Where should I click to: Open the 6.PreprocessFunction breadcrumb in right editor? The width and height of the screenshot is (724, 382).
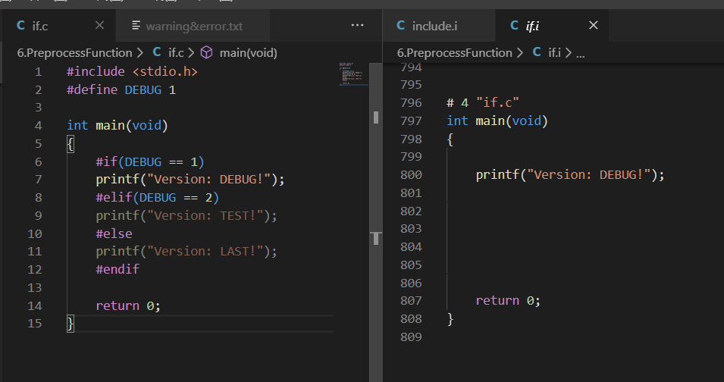tap(454, 53)
